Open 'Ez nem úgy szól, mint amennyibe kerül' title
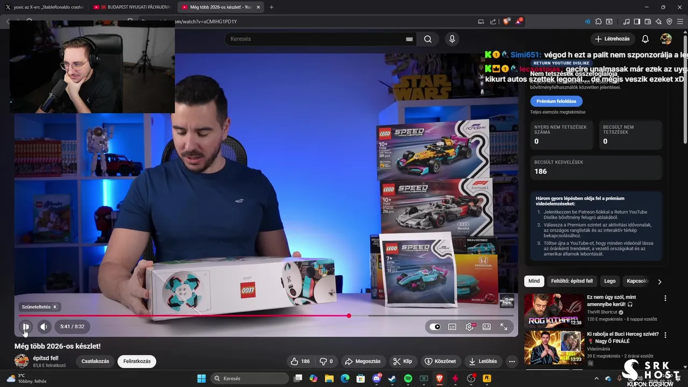This screenshot has height=387, width=688. 612,300
